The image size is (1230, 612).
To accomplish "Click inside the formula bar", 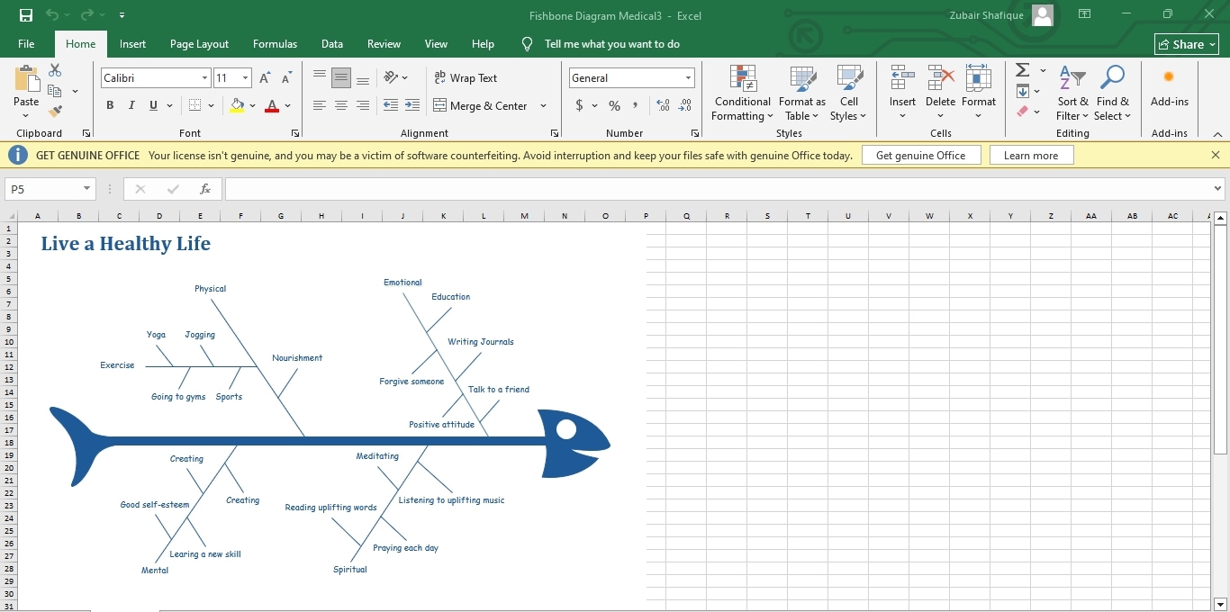I will (x=630, y=189).
